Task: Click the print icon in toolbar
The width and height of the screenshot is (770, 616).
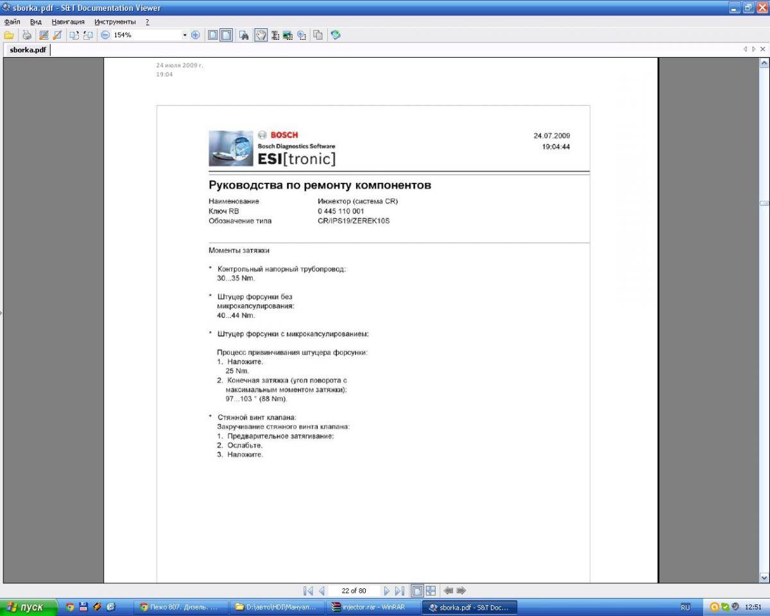Action: [x=27, y=35]
